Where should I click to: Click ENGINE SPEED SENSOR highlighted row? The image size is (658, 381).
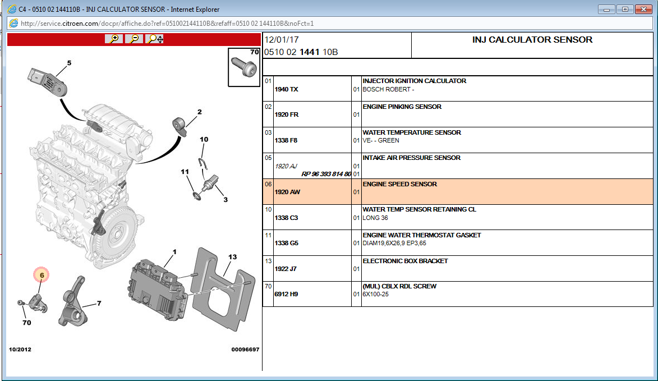click(458, 192)
